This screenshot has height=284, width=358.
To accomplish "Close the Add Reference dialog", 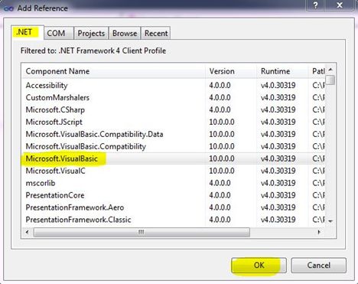I will (x=340, y=5).
